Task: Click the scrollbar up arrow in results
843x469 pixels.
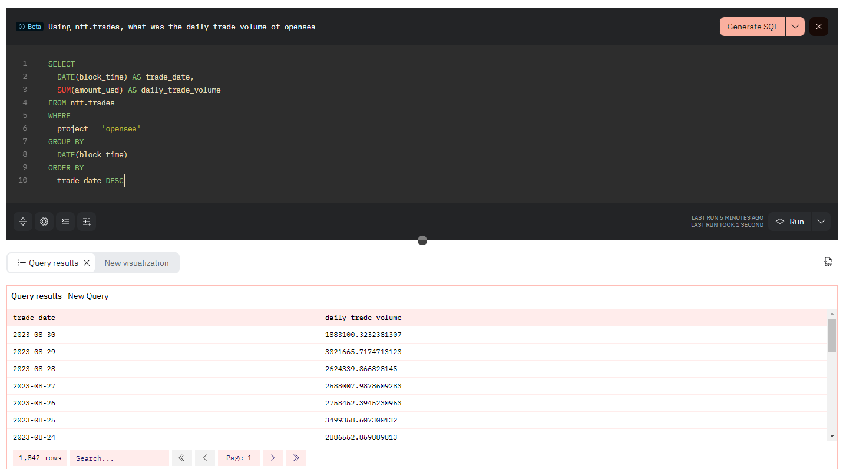Action: pyautogui.click(x=832, y=314)
